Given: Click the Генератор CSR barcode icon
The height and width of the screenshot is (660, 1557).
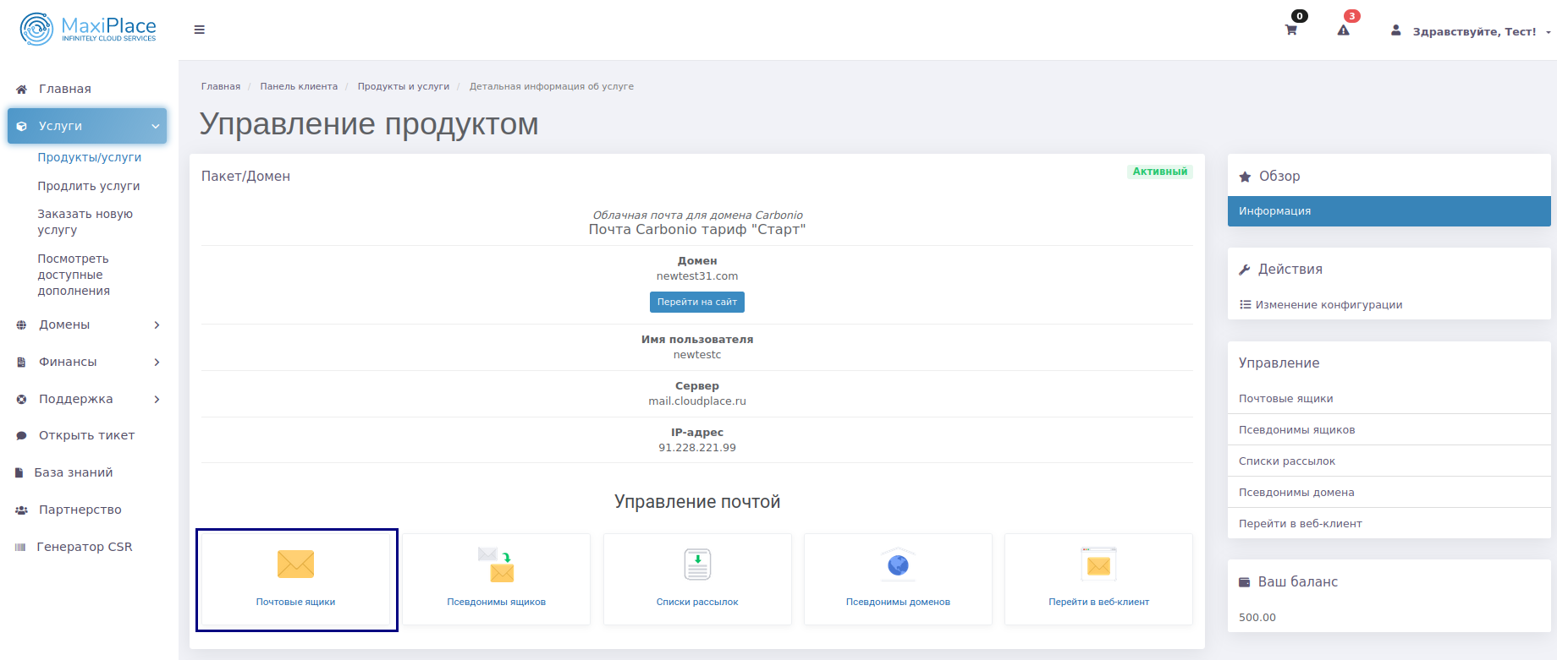Looking at the screenshot, I should click(20, 548).
